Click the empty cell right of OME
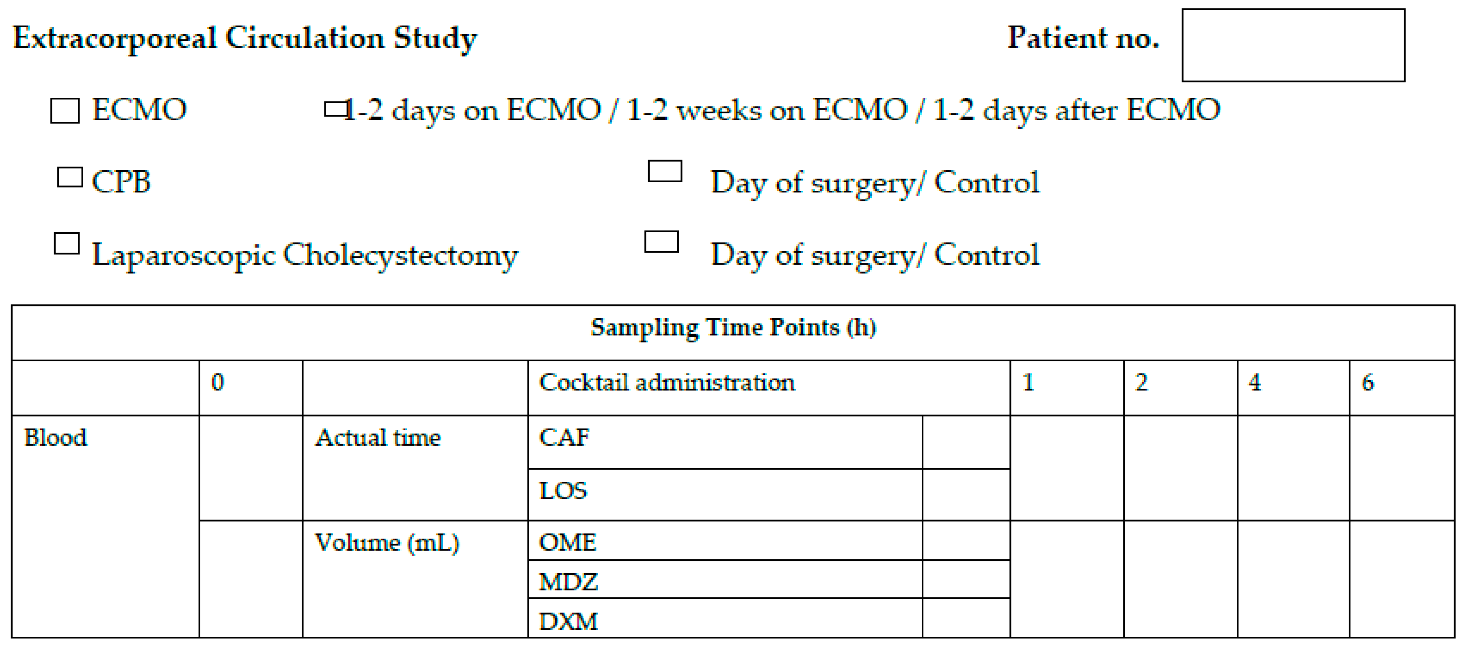The image size is (1467, 647). pos(966,540)
